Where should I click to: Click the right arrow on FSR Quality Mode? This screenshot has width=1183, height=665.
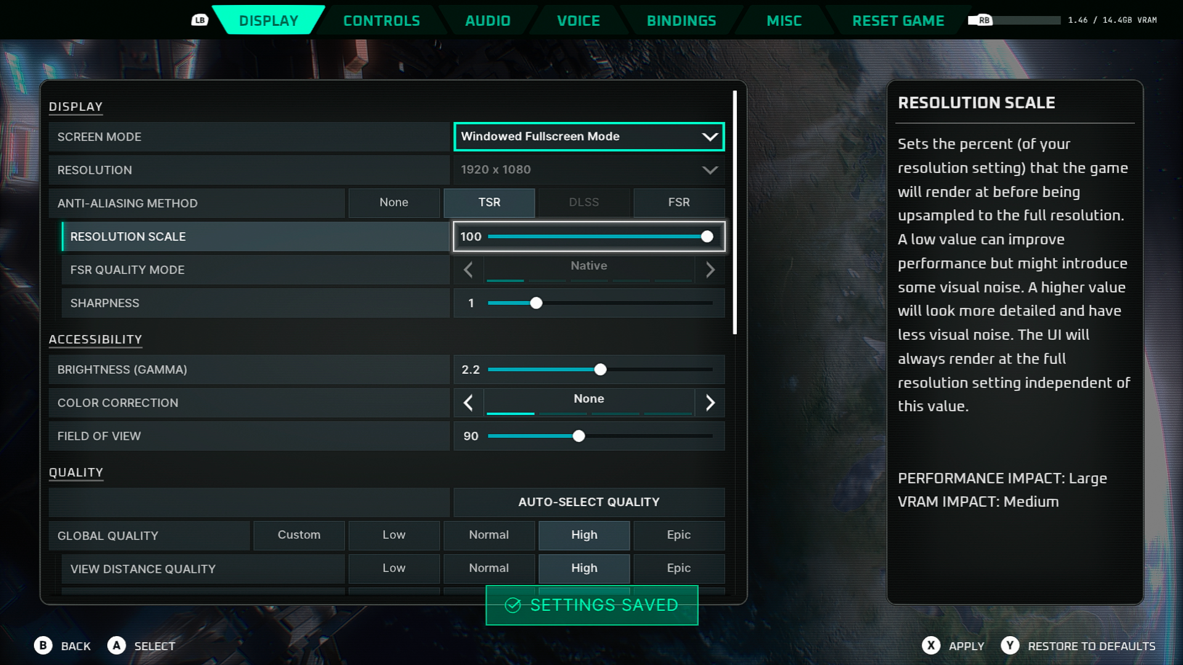[x=711, y=270]
